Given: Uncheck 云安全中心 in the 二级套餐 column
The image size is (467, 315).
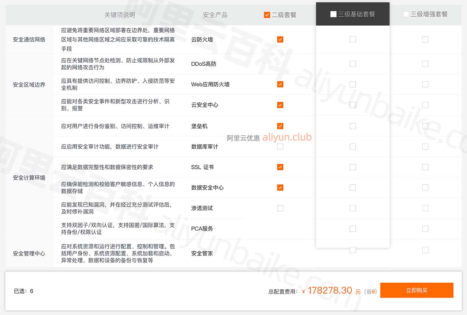Looking at the screenshot, I should click(x=280, y=105).
